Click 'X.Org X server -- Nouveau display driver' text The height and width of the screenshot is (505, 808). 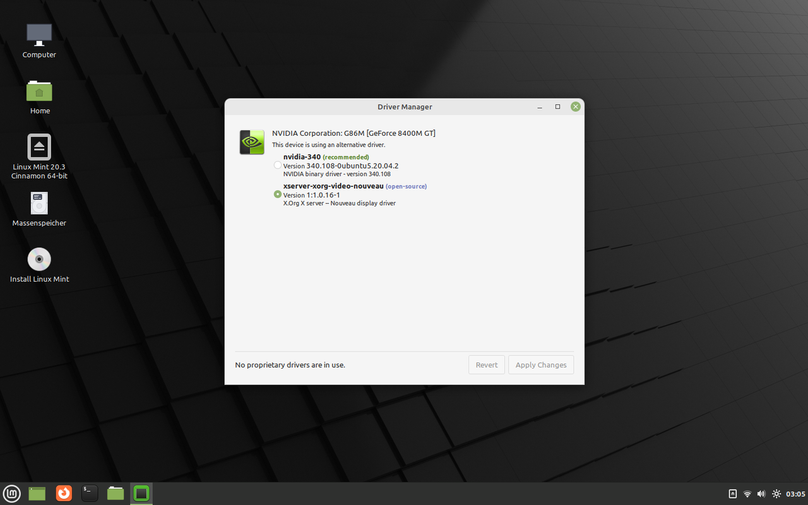340,203
